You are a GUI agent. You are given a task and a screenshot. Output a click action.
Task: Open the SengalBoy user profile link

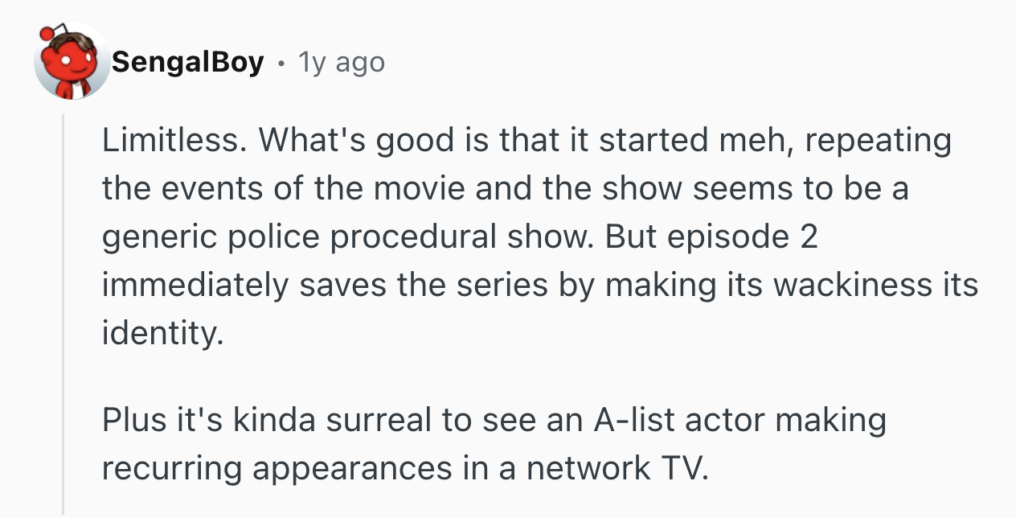coord(187,62)
